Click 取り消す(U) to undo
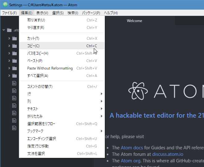 click(x=36, y=20)
